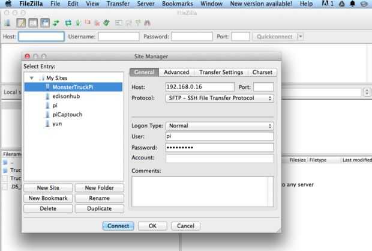This screenshot has width=372, height=251.
Task: Click the Delete button
Action: 48,208
